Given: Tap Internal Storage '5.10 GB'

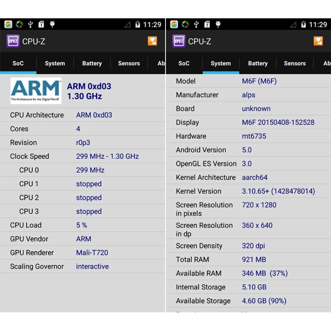Looking at the screenshot, I should (x=254, y=287).
